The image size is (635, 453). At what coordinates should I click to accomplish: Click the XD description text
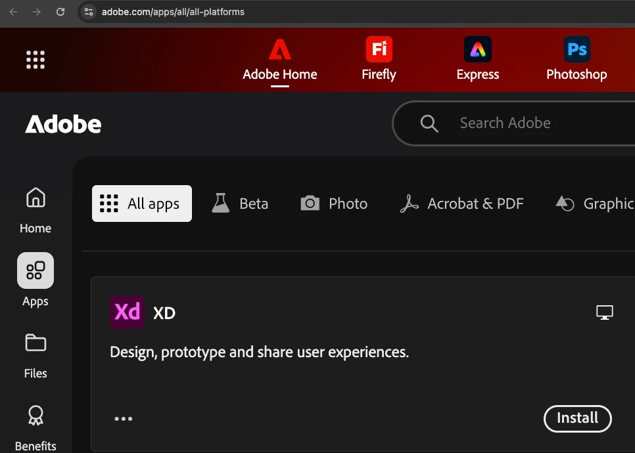259,352
